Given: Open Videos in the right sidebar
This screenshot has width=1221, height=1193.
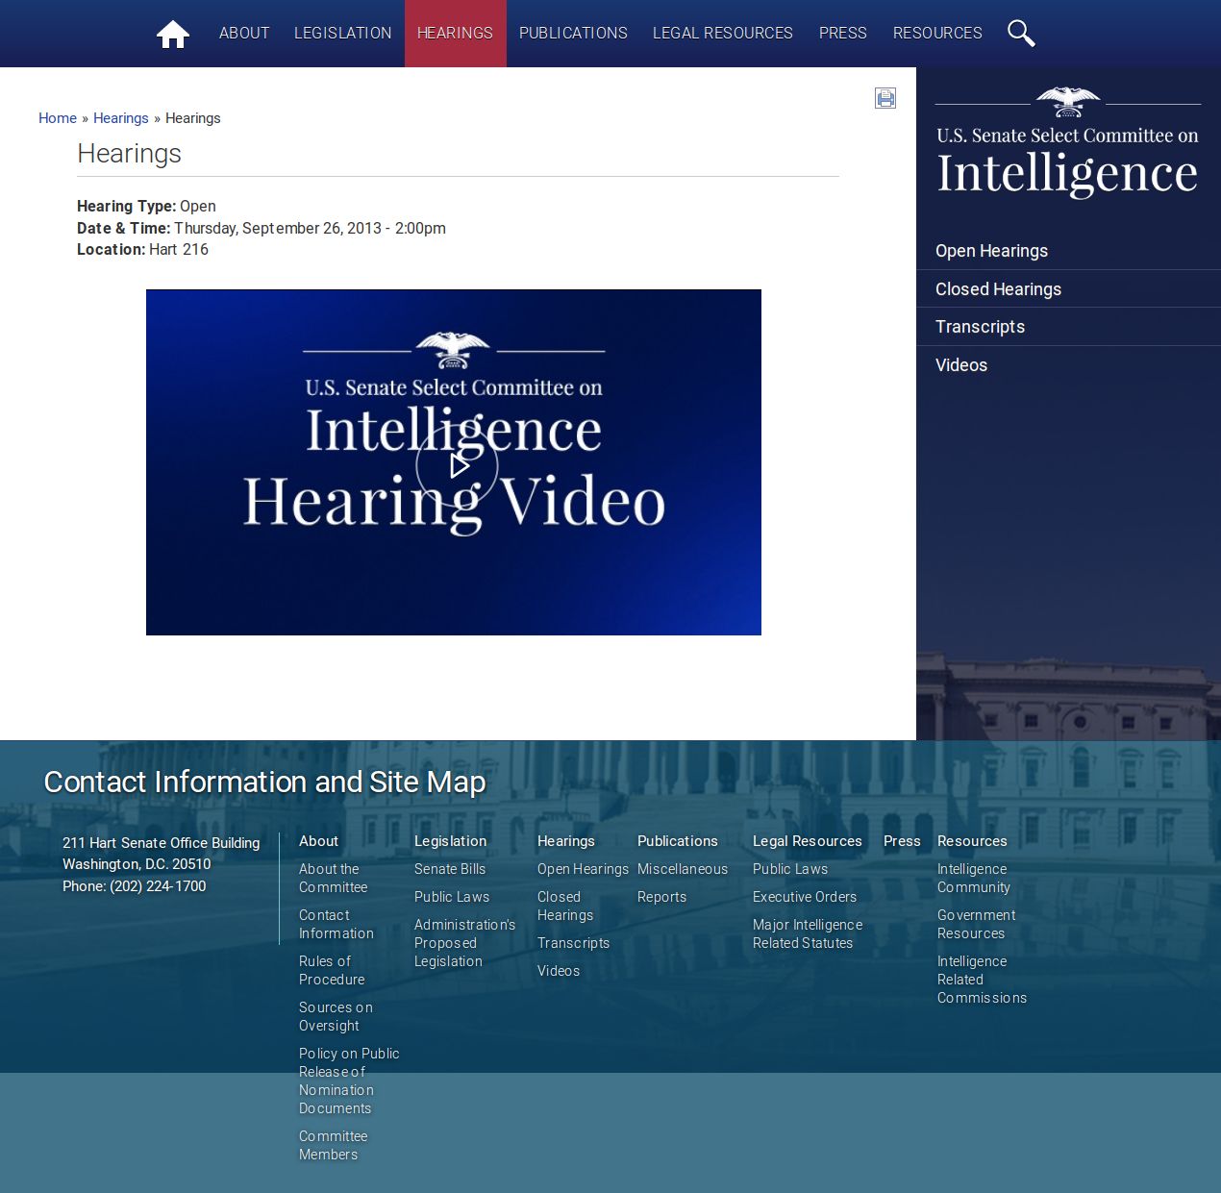Looking at the screenshot, I should [961, 365].
